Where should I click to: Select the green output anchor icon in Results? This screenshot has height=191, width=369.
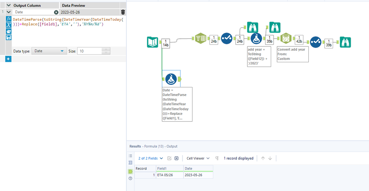(130, 171)
